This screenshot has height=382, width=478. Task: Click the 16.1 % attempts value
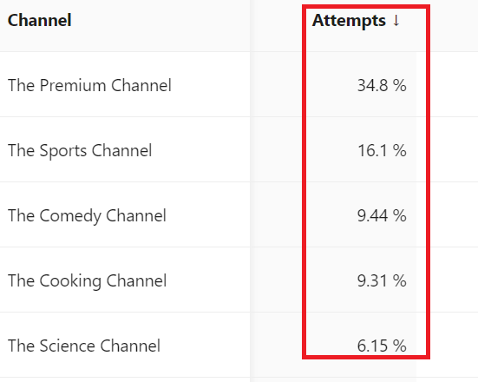coord(382,150)
